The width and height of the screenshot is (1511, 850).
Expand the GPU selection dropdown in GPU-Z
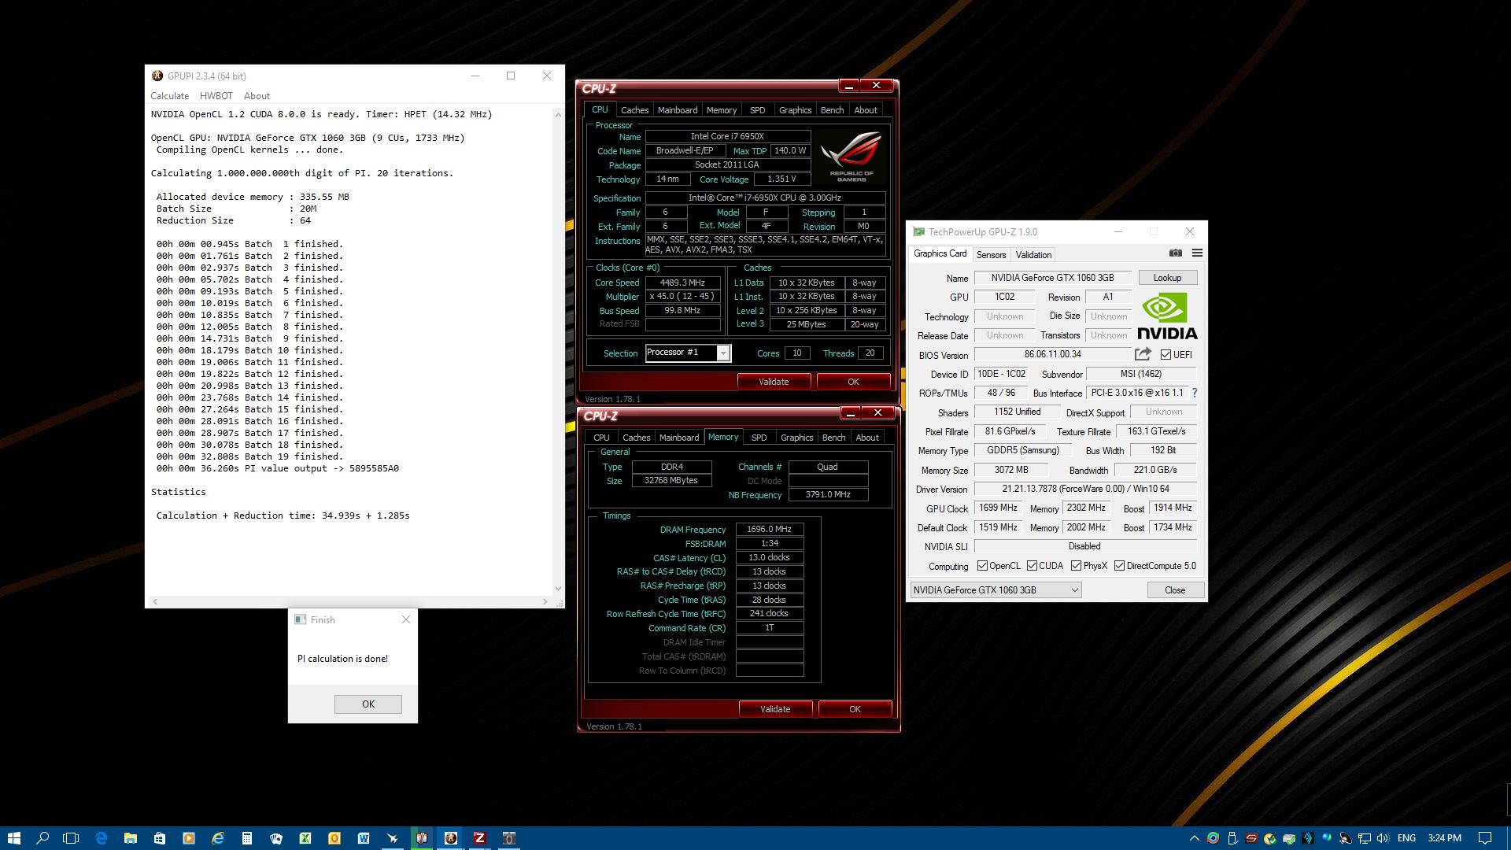(996, 590)
